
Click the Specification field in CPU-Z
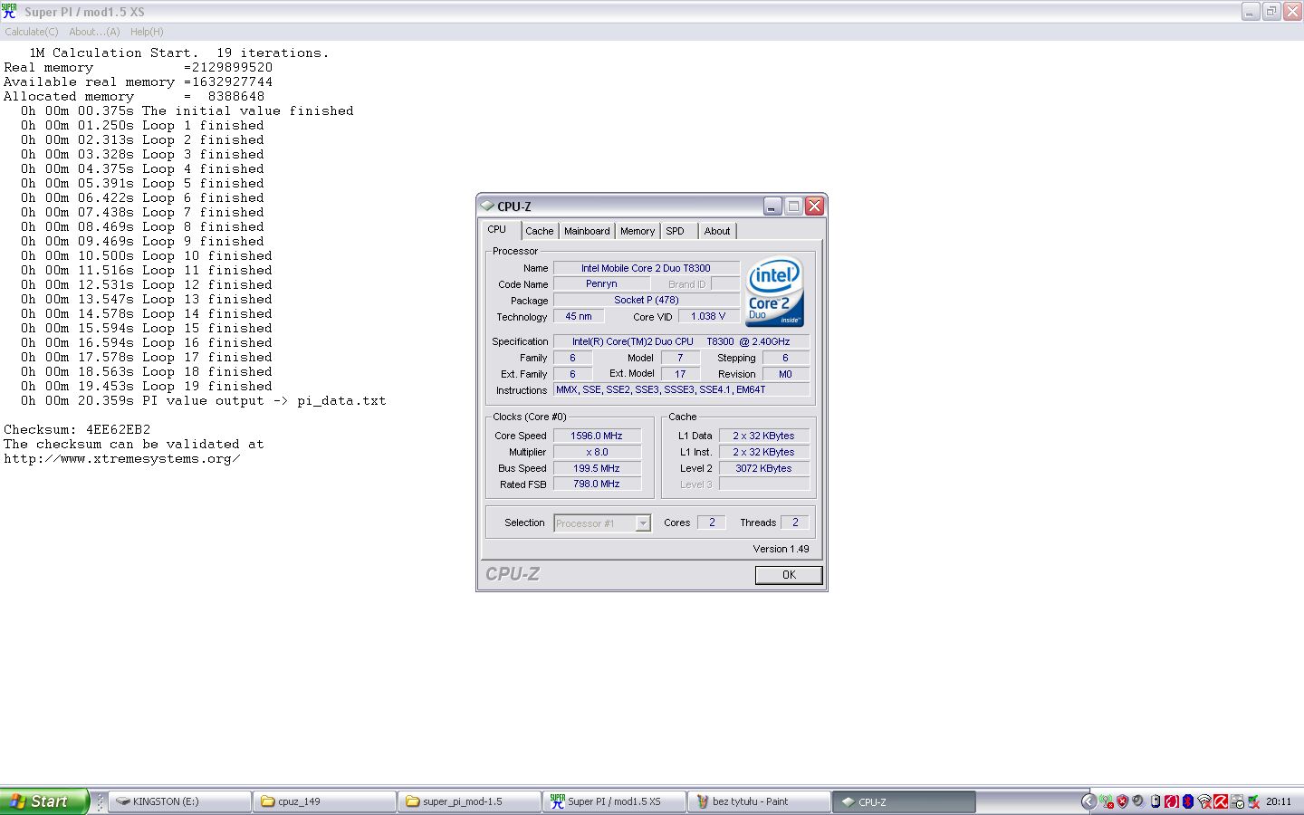pos(681,341)
